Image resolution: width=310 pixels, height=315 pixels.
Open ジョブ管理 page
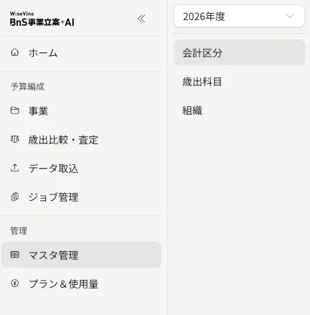pyautogui.click(x=53, y=197)
